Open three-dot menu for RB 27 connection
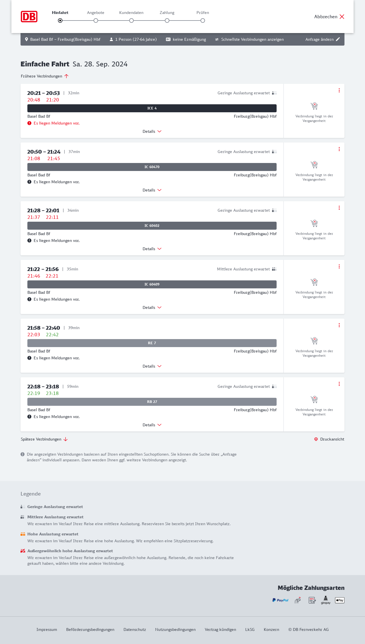Image resolution: width=365 pixels, height=644 pixels. pyautogui.click(x=339, y=384)
